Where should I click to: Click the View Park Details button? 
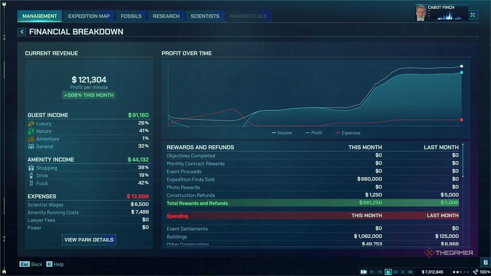89,239
